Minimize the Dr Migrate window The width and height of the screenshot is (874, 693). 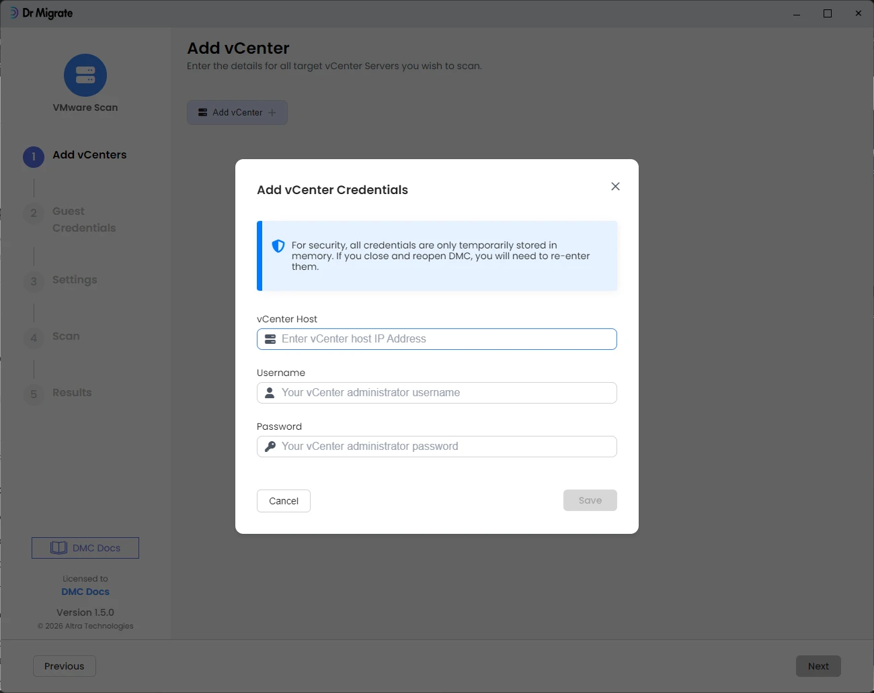797,13
